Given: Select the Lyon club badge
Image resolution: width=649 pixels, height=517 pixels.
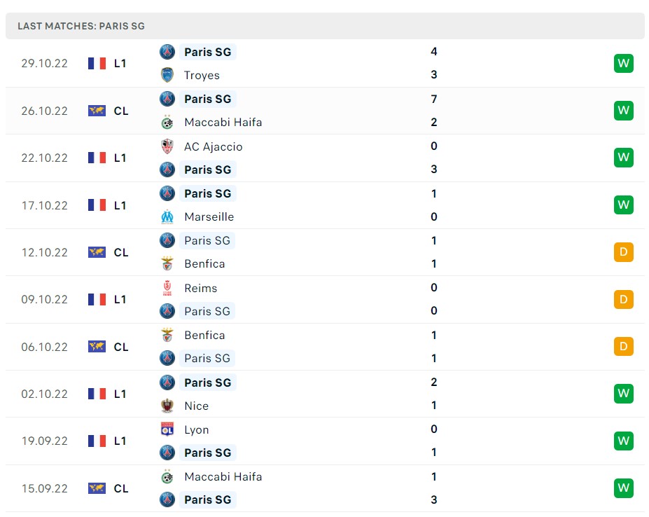Looking at the screenshot, I should coord(167,429).
